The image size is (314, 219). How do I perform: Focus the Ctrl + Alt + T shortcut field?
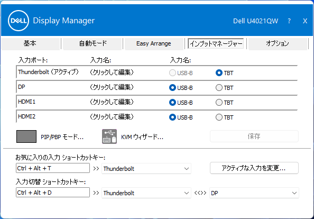point(53,168)
